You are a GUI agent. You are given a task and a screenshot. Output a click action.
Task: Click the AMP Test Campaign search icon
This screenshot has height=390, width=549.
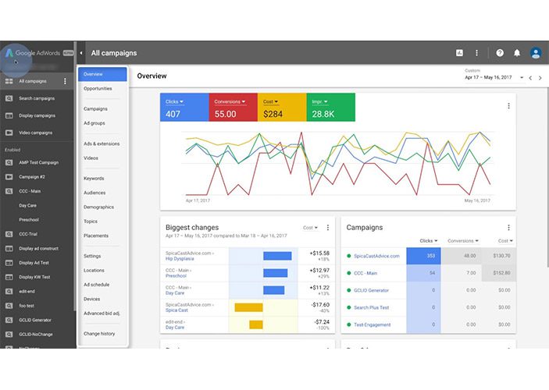tap(9, 163)
